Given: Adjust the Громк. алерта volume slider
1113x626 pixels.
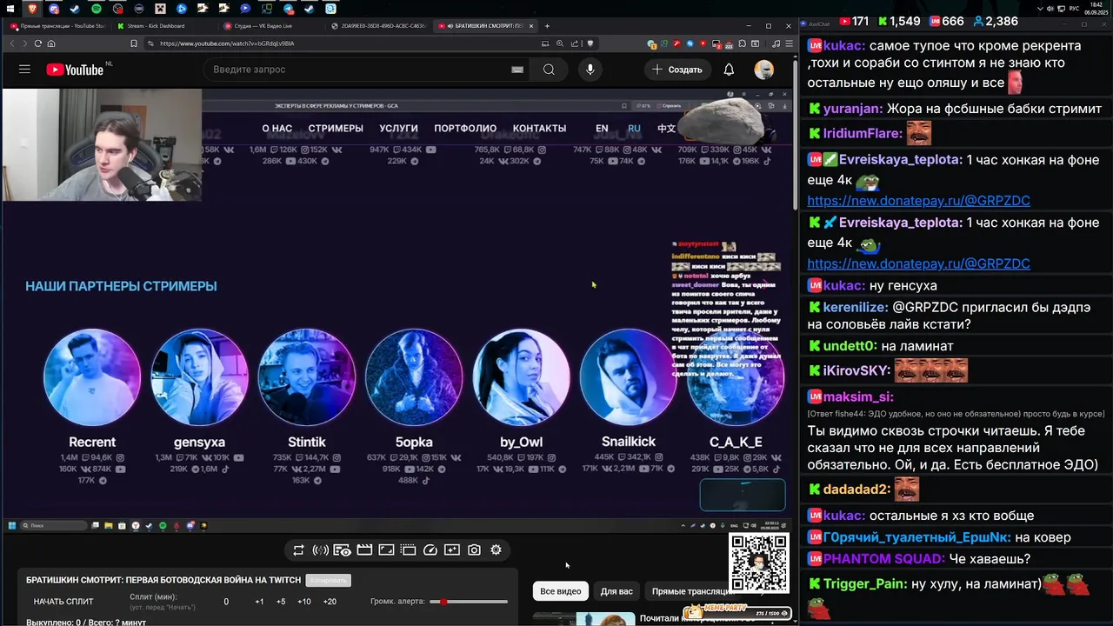Looking at the screenshot, I should [x=469, y=602].
